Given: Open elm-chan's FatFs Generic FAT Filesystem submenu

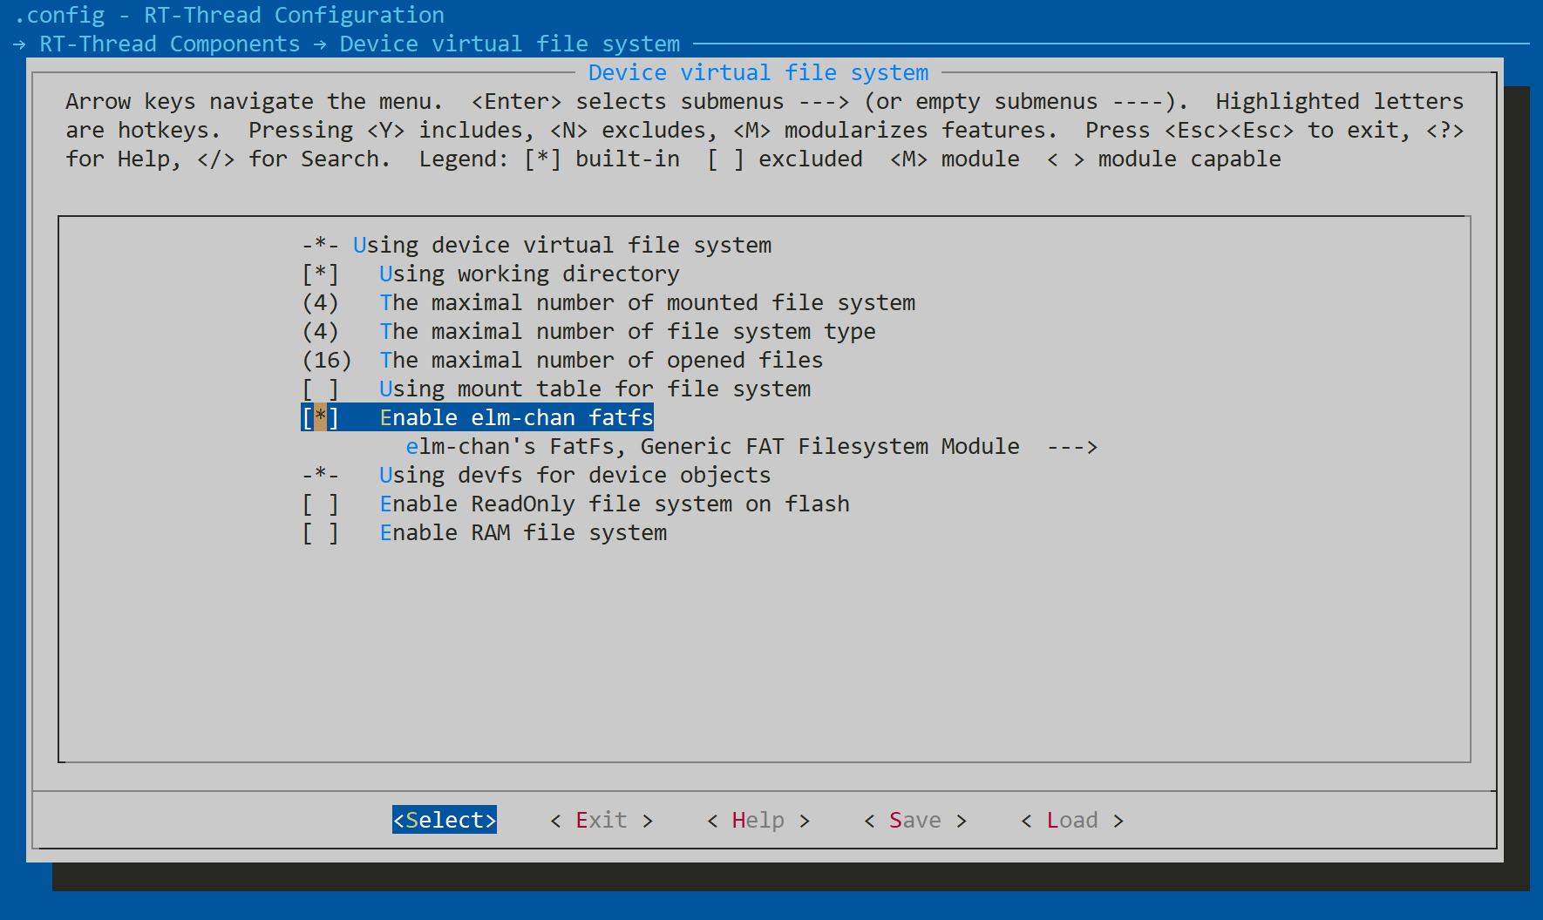Looking at the screenshot, I should tap(711, 446).
